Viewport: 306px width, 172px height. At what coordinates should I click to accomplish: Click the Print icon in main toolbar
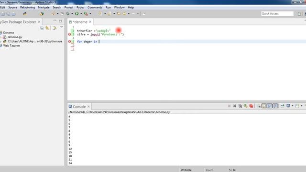point(14,14)
